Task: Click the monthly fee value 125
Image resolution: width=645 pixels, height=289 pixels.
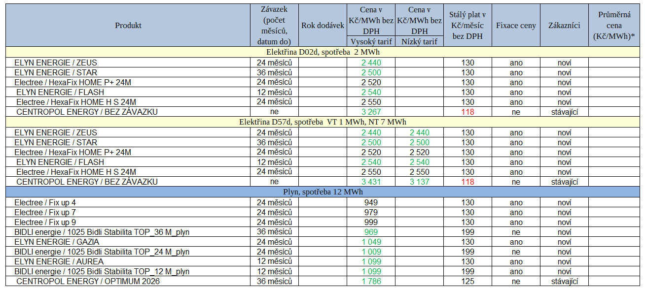Action: (467, 281)
